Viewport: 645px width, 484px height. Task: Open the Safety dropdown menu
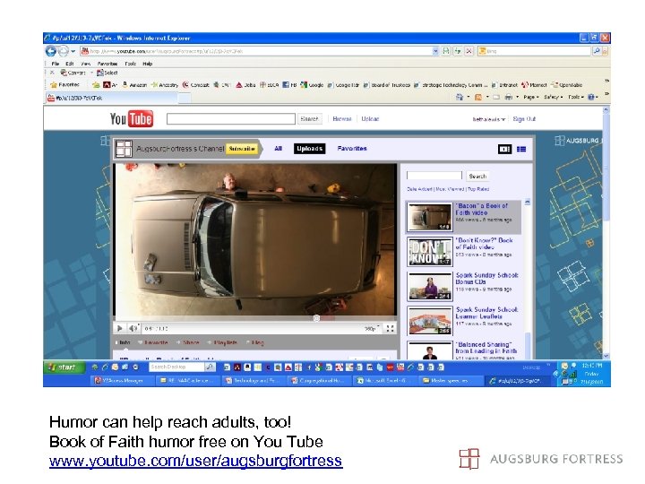554,97
